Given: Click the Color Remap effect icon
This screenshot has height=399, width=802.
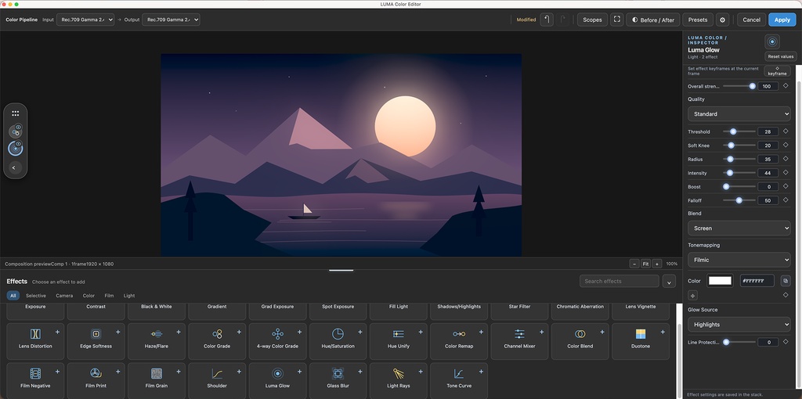Looking at the screenshot, I should click(459, 334).
